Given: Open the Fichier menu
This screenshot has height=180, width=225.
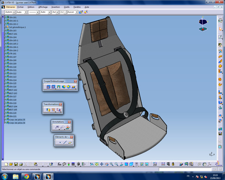Looking at the screenshot, I should [x=20, y=7].
